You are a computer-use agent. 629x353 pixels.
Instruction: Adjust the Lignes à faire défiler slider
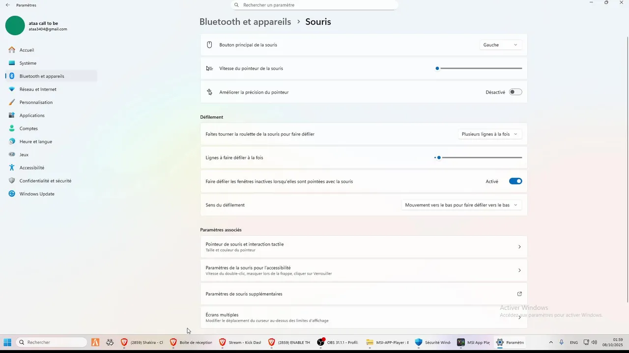coord(479,157)
